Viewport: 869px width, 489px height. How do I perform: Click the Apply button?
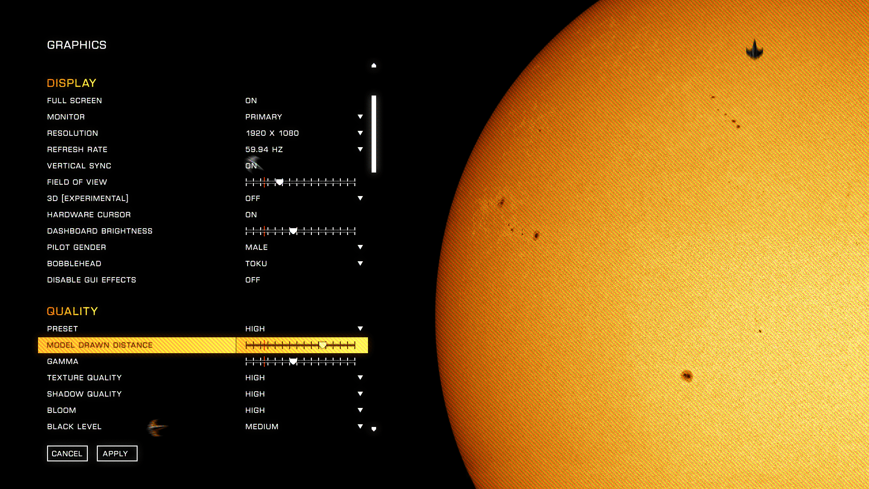(x=117, y=454)
